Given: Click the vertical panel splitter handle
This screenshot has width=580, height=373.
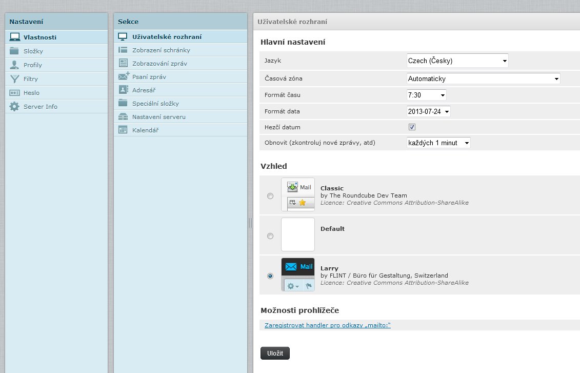Looking at the screenshot, I should tap(250, 223).
